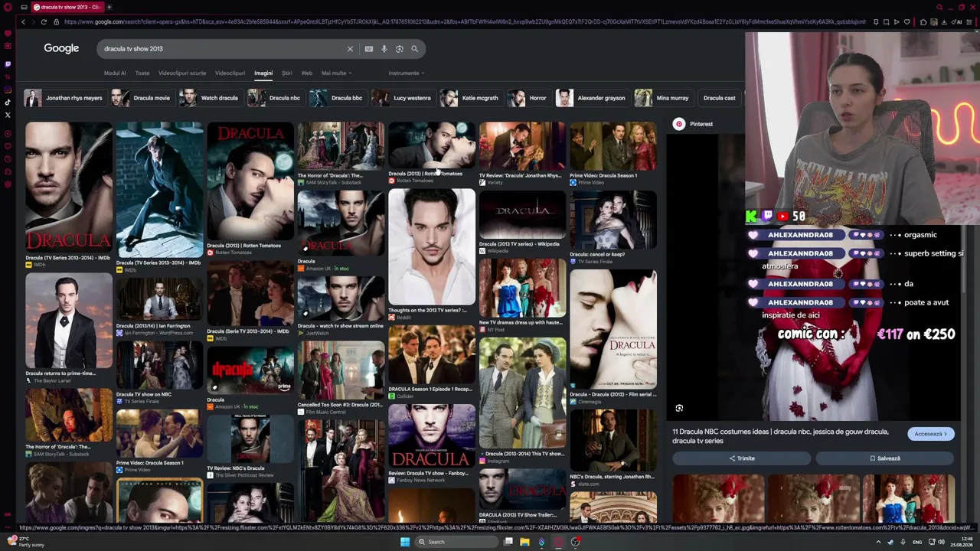This screenshot has width=980, height=551.
Task: Open browser downloads icon
Action: tap(944, 21)
